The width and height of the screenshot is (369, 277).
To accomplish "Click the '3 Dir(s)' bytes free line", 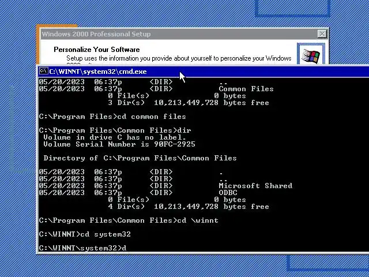I will (x=189, y=103).
